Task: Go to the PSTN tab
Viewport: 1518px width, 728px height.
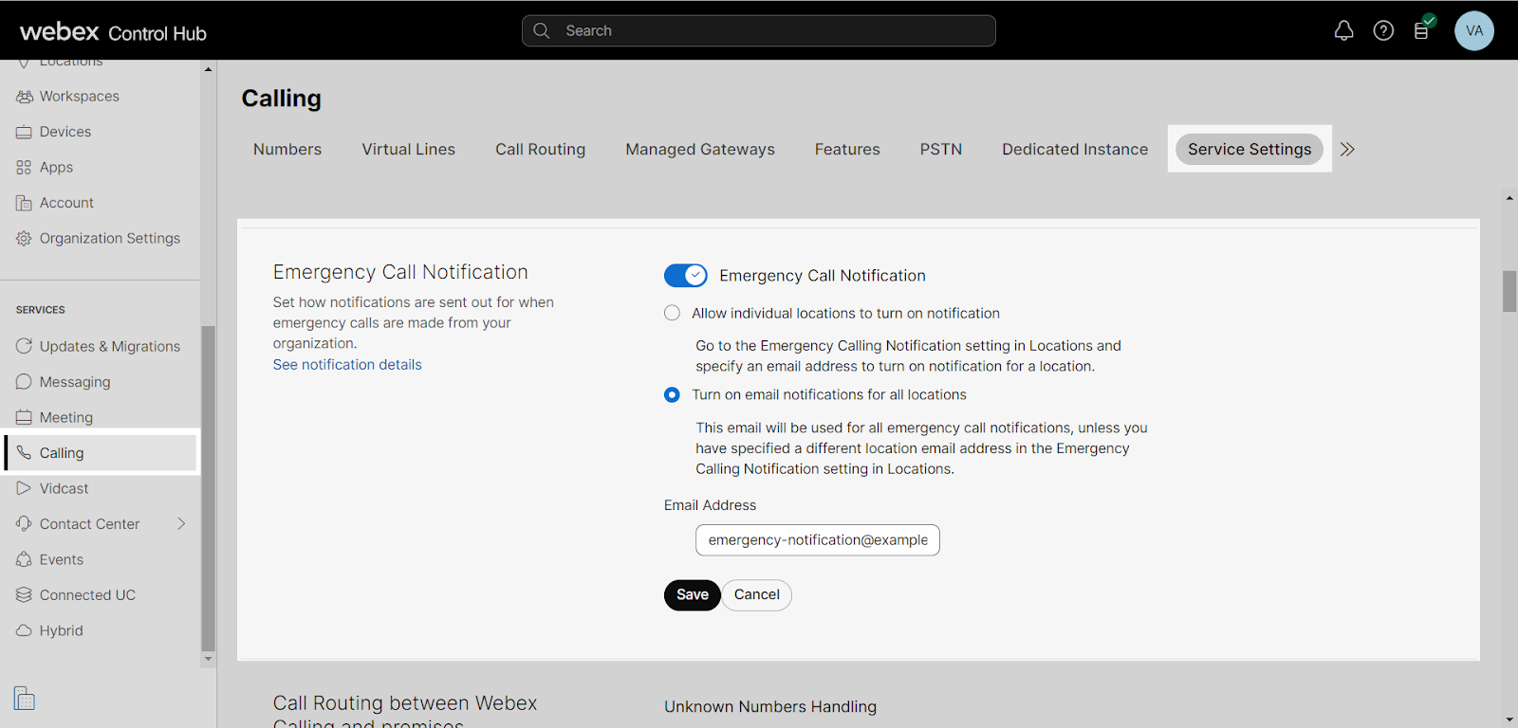Action: [941, 150]
